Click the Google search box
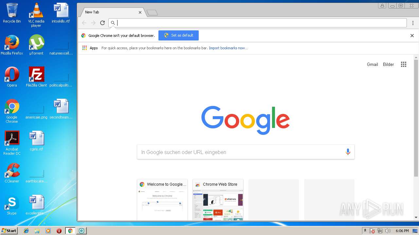 [246, 152]
